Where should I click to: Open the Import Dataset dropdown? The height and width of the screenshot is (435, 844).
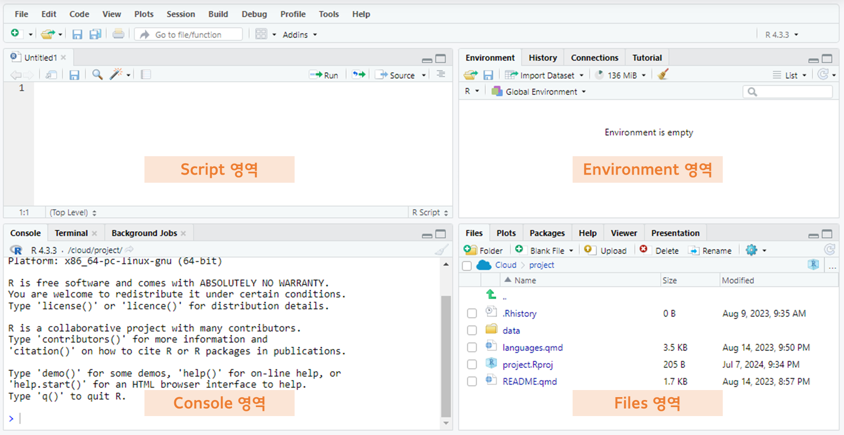pos(544,75)
